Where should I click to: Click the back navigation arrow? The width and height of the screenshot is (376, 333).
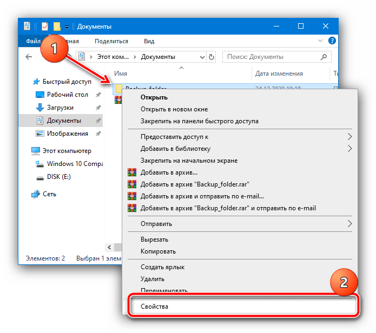coord(29,57)
